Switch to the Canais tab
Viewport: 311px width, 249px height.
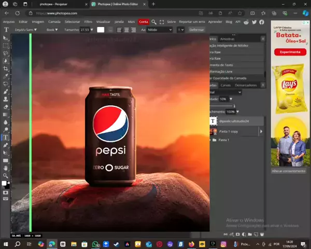(x=225, y=85)
